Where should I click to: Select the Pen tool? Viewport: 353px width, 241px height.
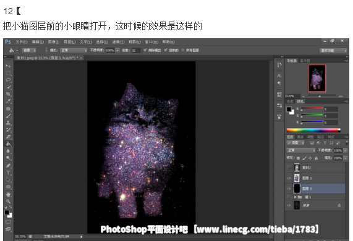[x=8, y=166]
